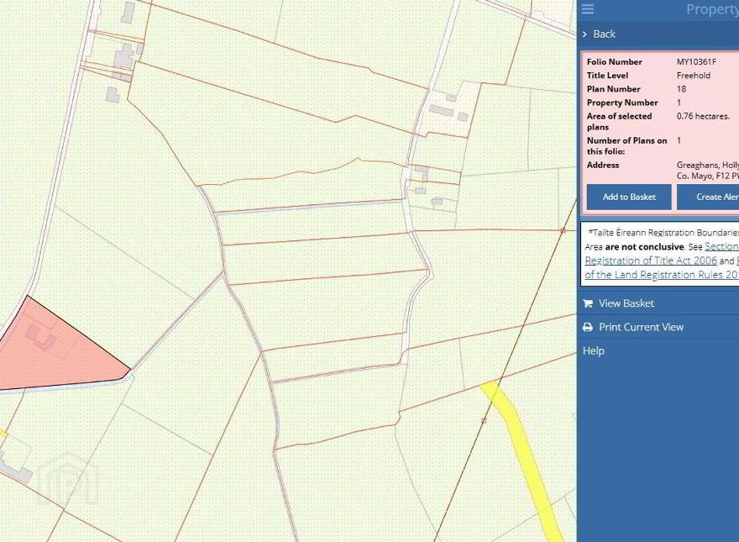The image size is (739, 542).
Task: Open the Help menu item
Action: tap(594, 351)
